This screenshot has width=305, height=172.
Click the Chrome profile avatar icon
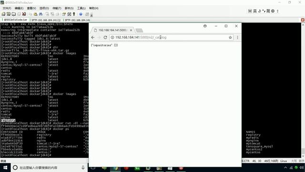(205, 26)
